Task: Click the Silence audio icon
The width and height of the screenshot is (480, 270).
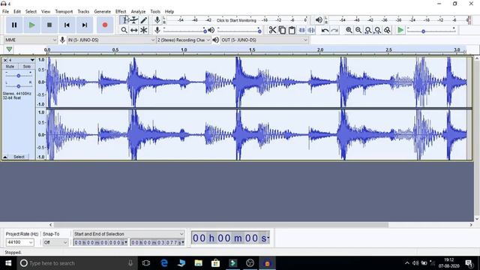Action: click(x=311, y=30)
